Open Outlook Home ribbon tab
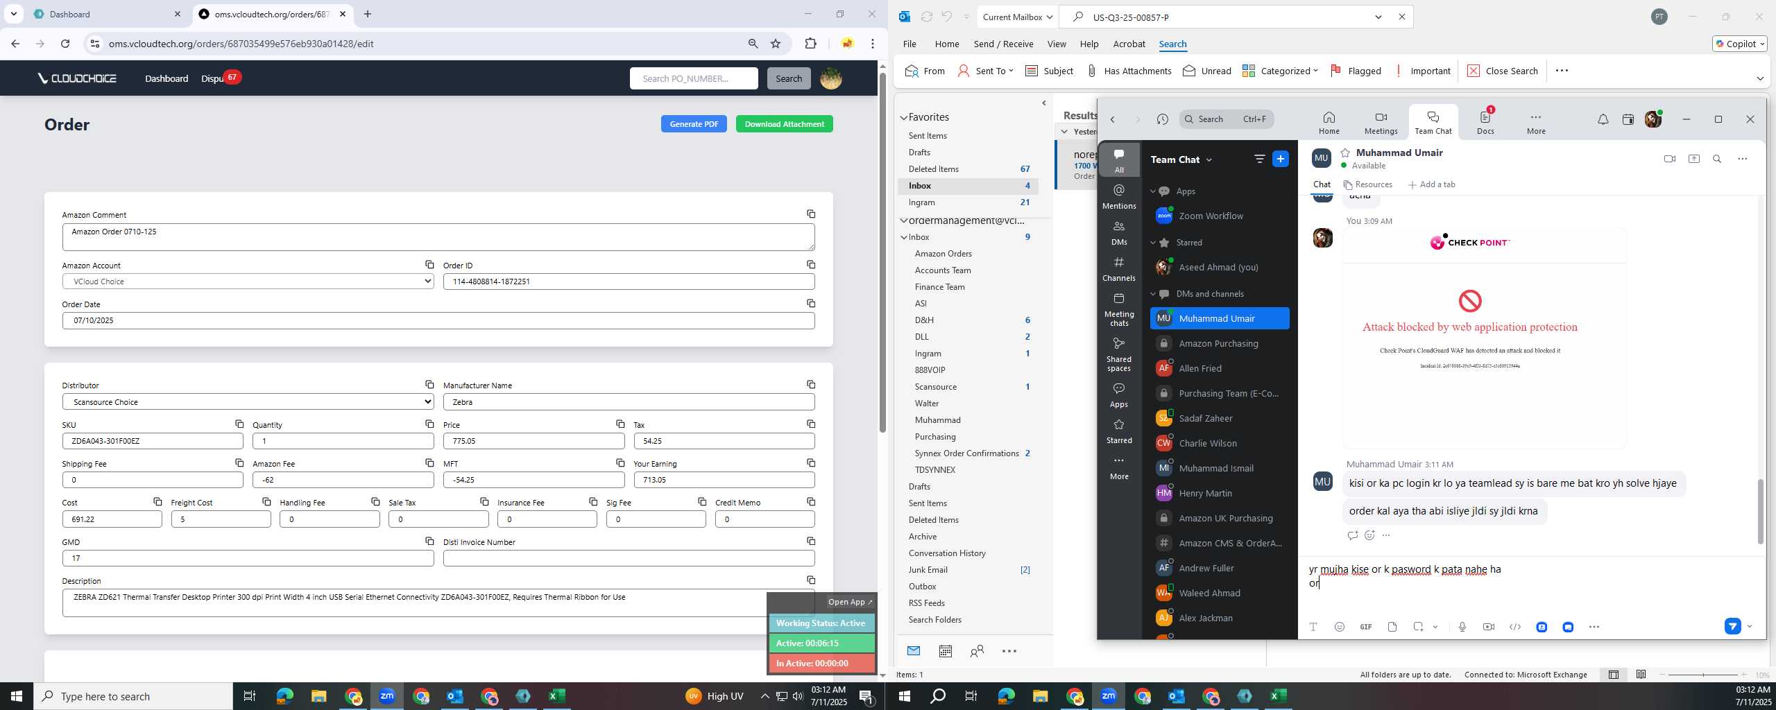Screen dimensions: 1776x710 click(947, 44)
